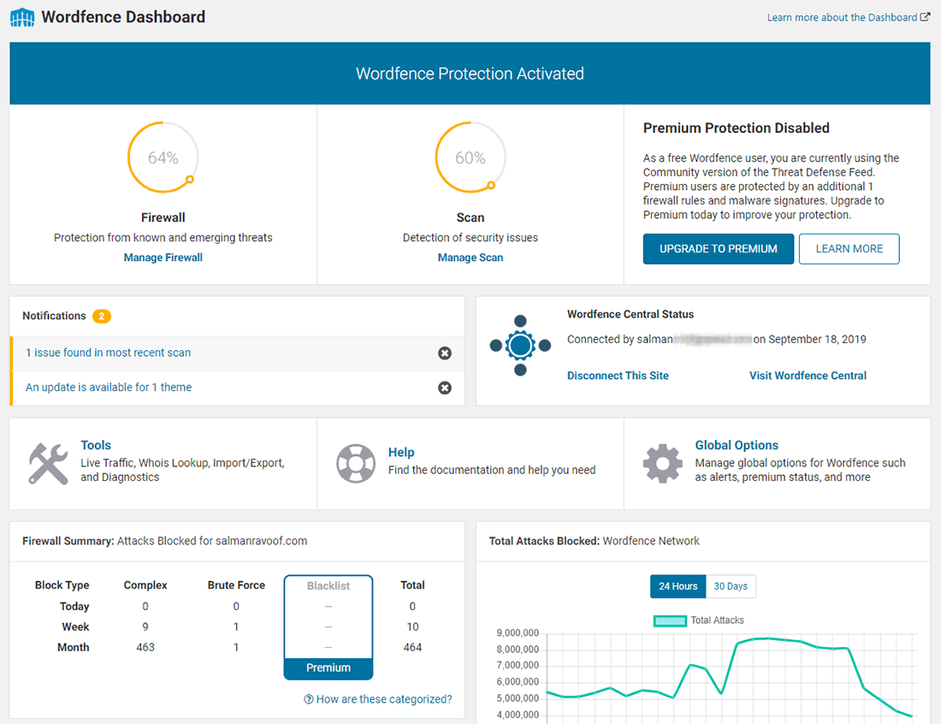941x724 pixels.
Task: Visit Wordfence Central via its link
Action: (x=808, y=375)
